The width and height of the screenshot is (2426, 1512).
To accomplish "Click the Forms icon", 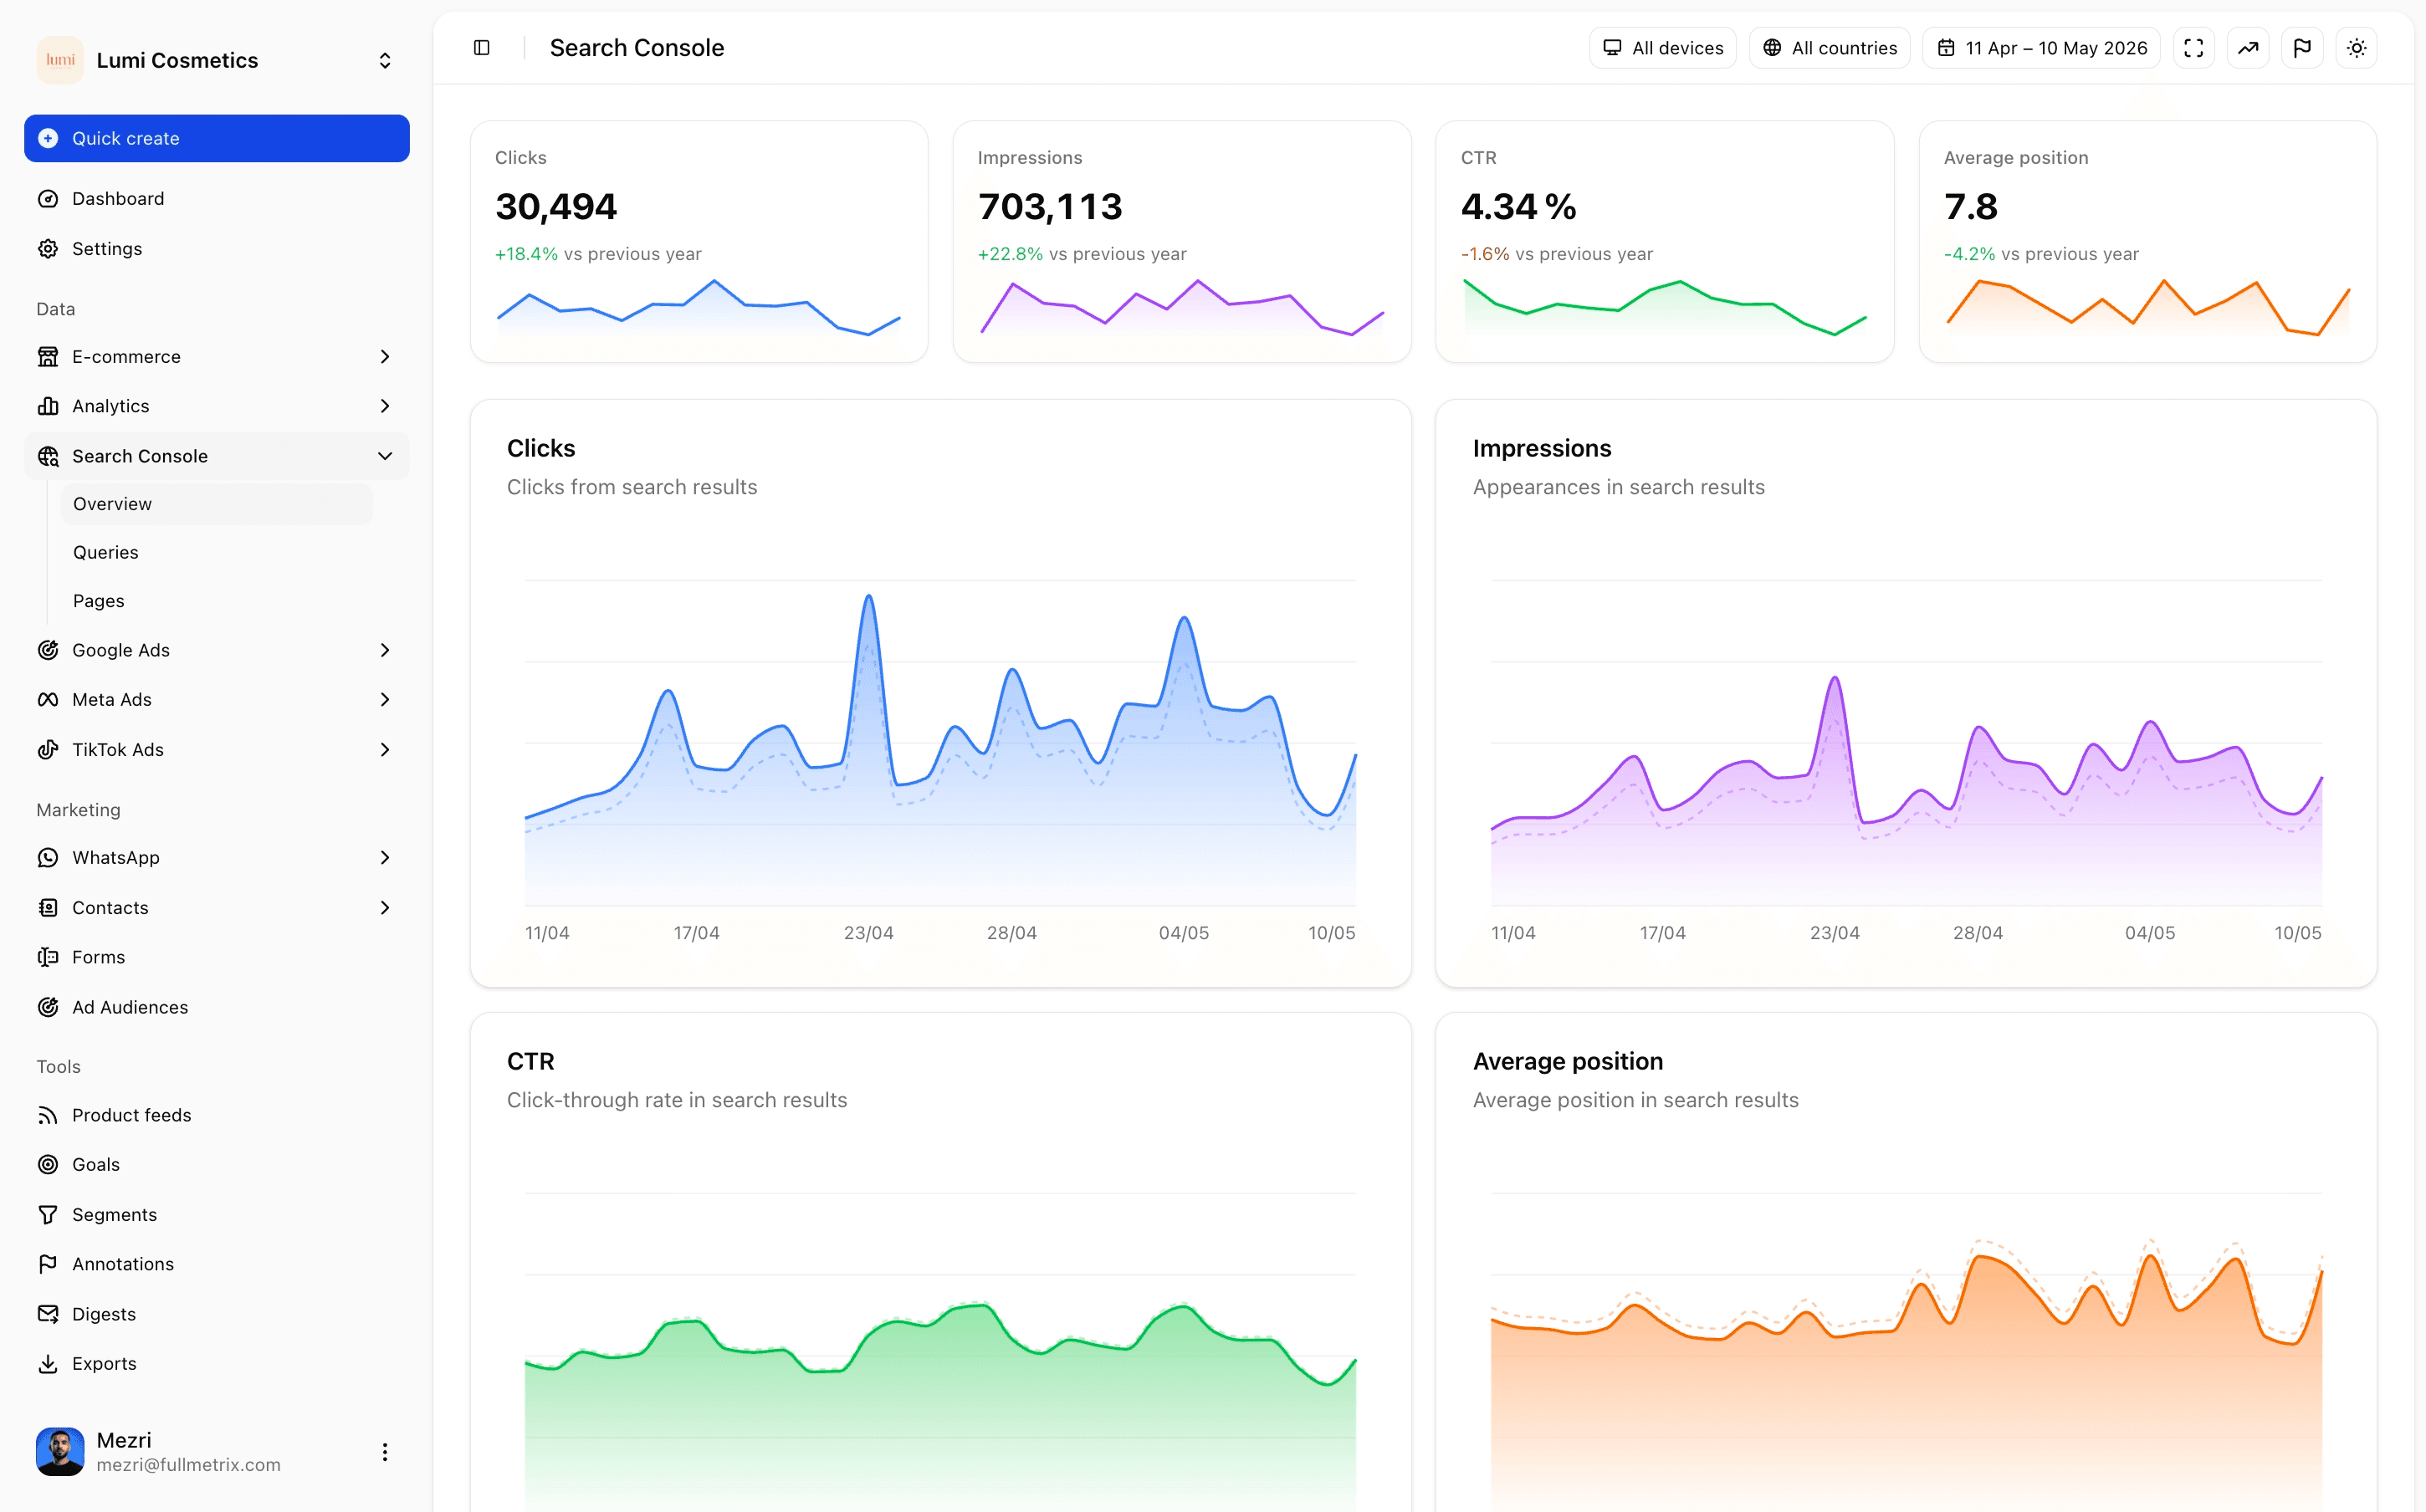I will pos(48,957).
